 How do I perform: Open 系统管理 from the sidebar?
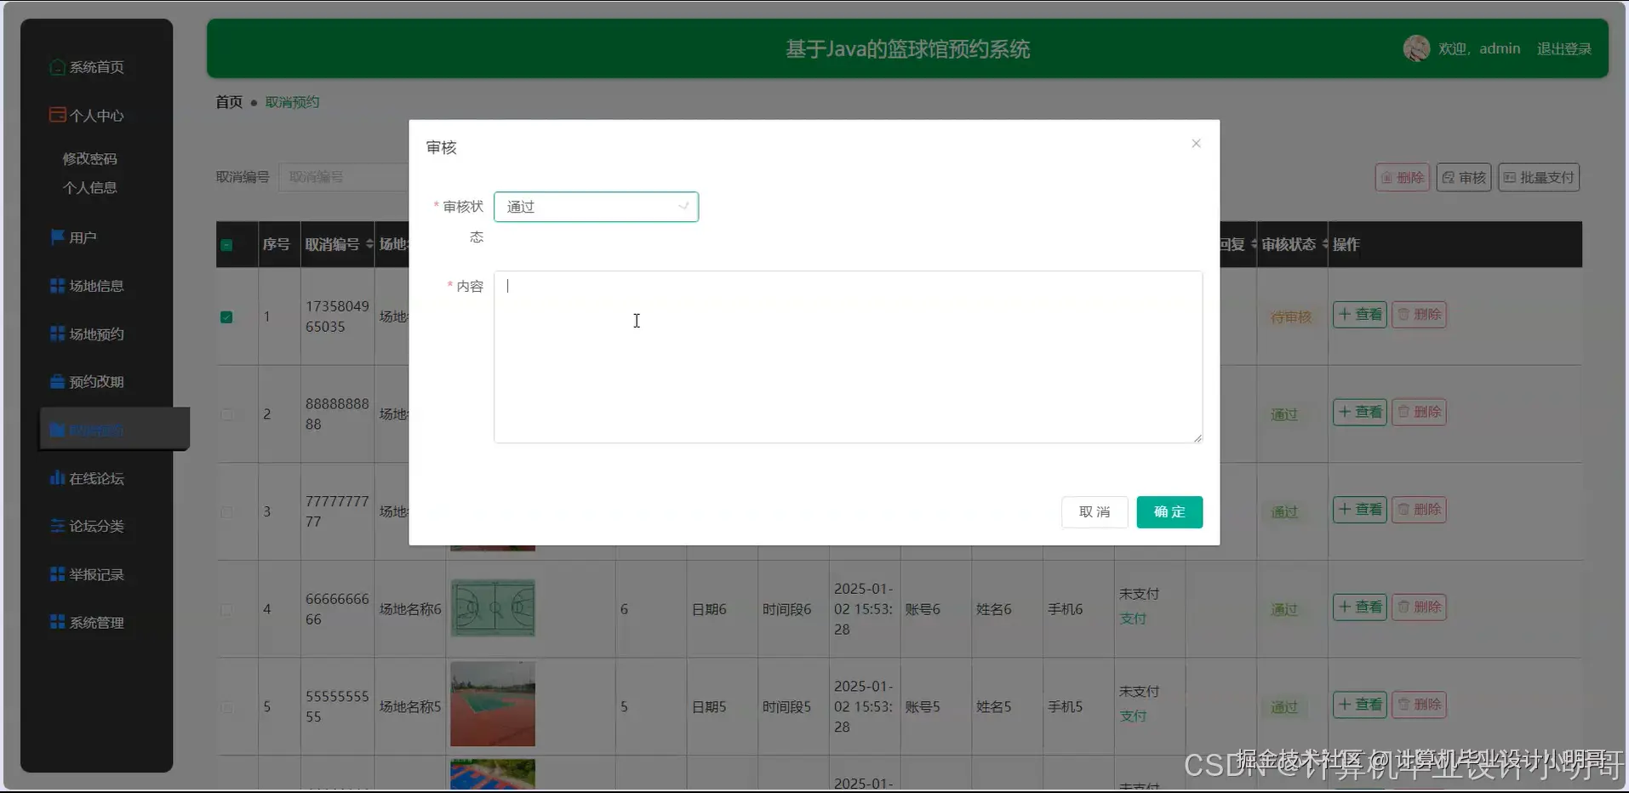coord(94,622)
